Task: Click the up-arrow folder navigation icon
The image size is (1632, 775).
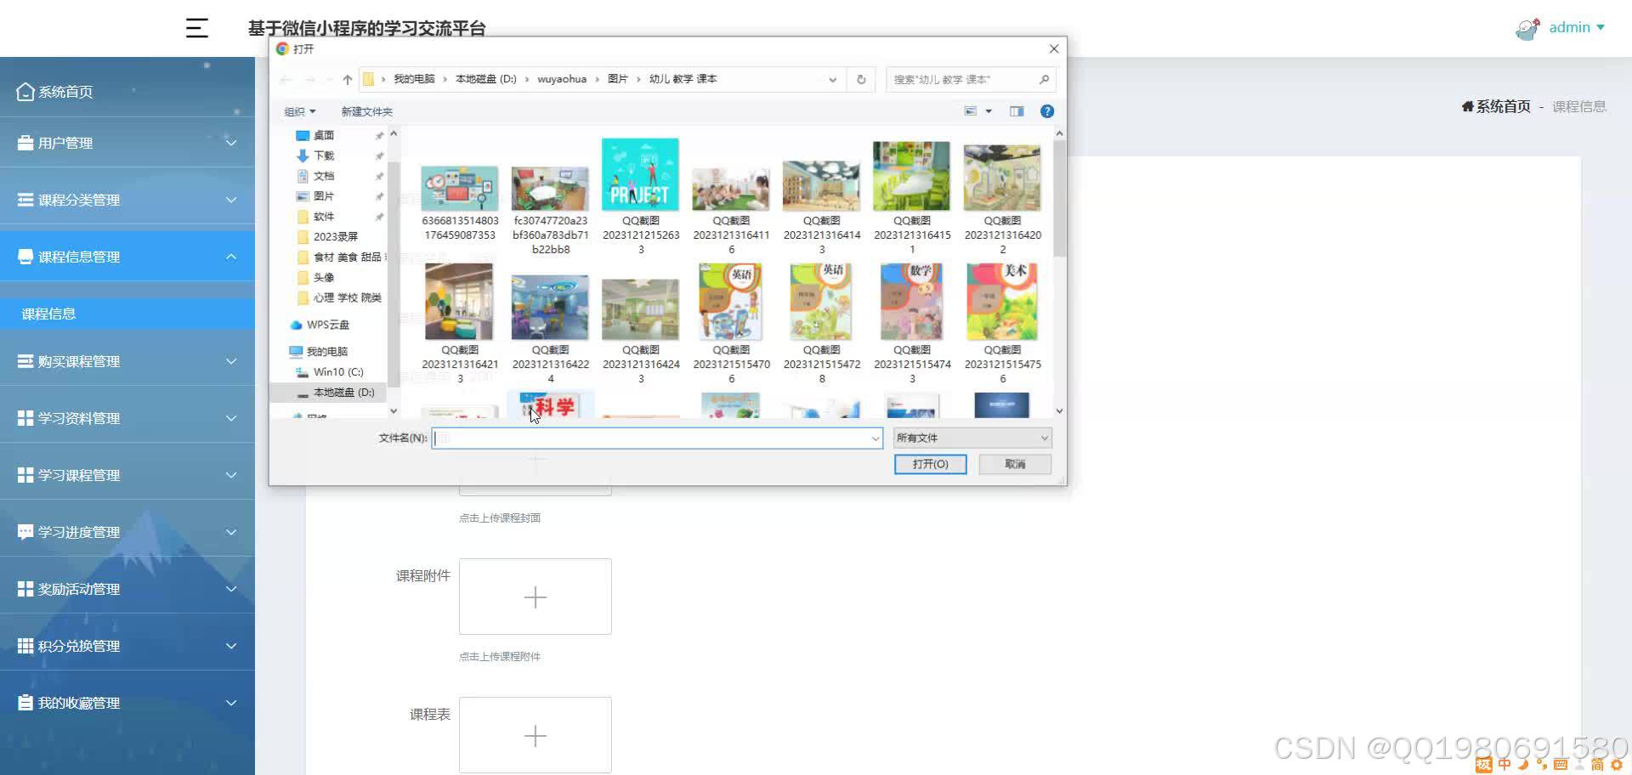Action: point(347,79)
